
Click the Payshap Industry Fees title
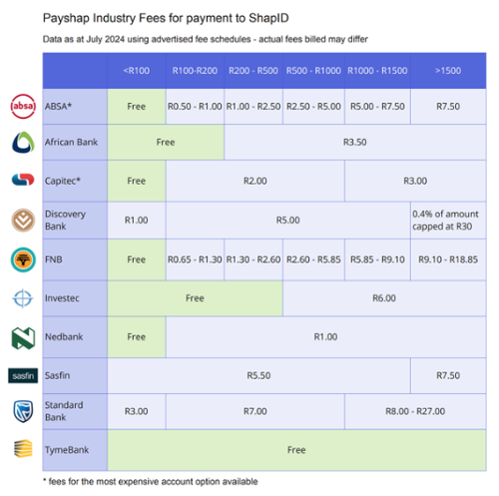pyautogui.click(x=166, y=18)
